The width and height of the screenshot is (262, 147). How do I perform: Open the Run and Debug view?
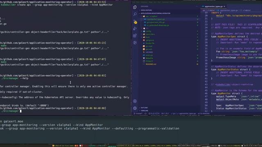pyautogui.click(x=135, y=29)
